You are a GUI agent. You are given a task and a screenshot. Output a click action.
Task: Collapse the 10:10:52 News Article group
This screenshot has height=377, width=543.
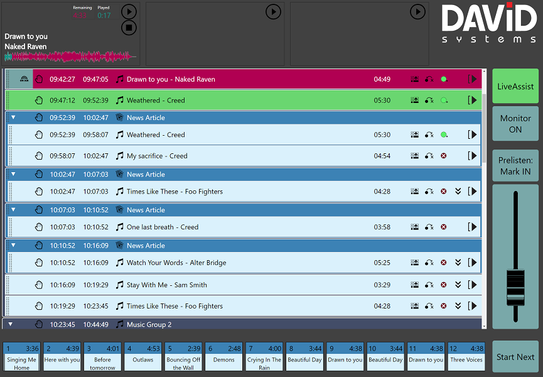[13, 246]
